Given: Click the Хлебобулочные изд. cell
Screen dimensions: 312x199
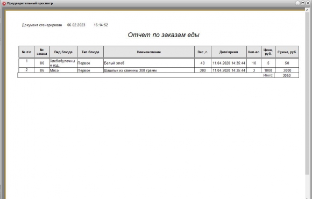Looking at the screenshot, I should click(63, 63).
